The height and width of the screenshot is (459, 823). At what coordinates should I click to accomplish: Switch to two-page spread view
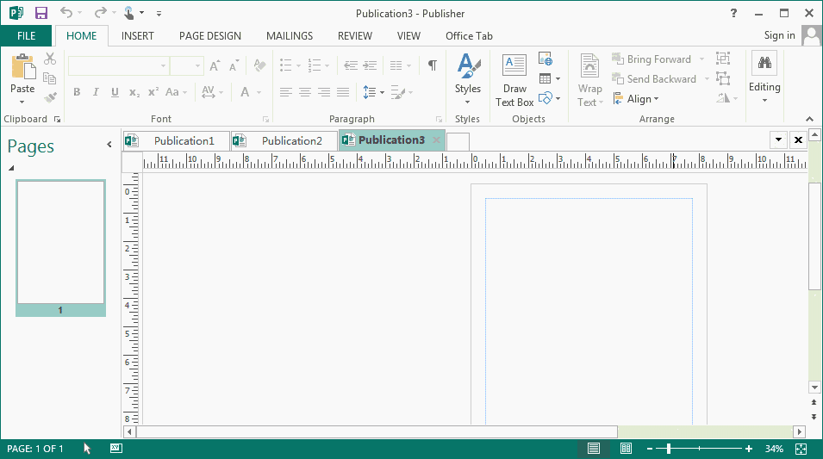627,449
